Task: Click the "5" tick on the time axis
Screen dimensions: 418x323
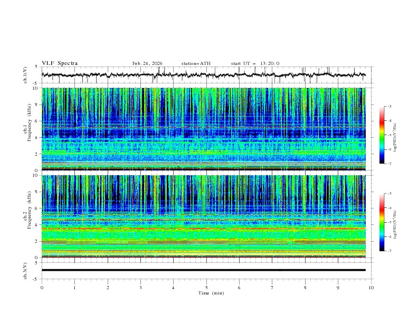Action: click(206, 288)
